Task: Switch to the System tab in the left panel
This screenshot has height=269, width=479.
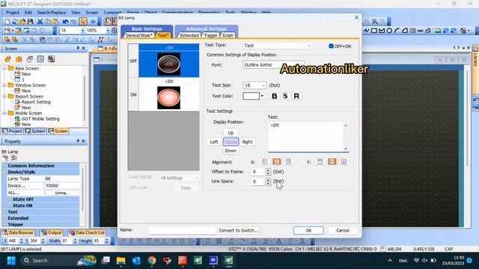Action: coord(35,132)
